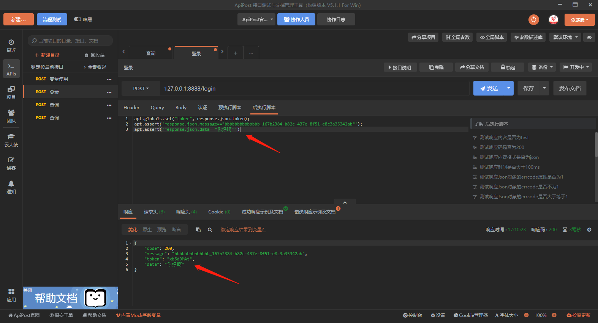Add a new request tab
The image size is (598, 323).
pos(236,53)
